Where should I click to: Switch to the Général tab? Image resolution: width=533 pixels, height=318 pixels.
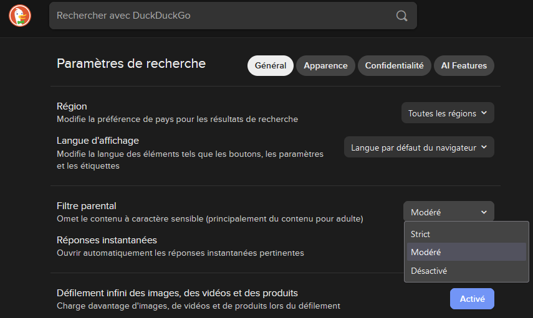[270, 65]
